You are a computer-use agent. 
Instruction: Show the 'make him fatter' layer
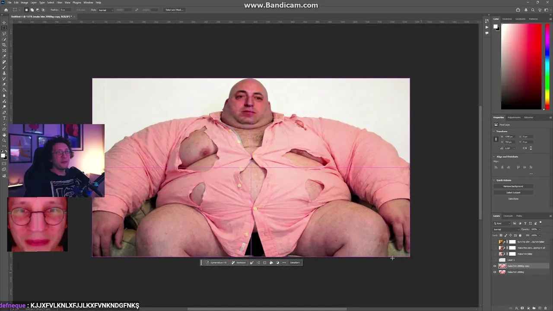click(x=495, y=254)
